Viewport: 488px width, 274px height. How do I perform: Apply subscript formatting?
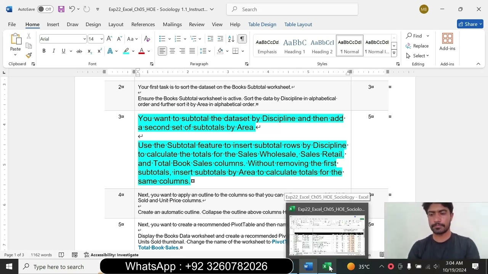pyautogui.click(x=90, y=51)
